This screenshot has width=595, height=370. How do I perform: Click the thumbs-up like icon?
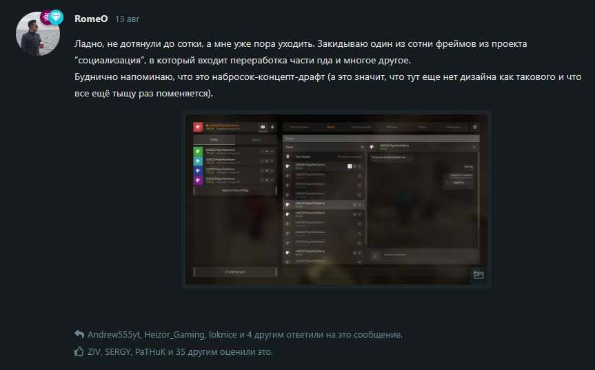(x=79, y=351)
